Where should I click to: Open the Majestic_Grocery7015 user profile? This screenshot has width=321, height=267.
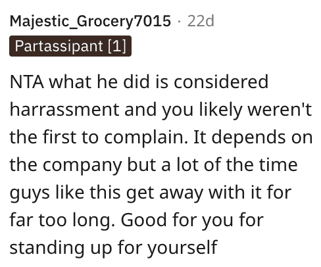[90, 22]
